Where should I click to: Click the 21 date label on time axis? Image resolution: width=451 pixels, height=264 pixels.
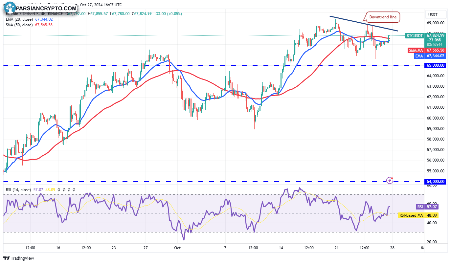coord(336,248)
